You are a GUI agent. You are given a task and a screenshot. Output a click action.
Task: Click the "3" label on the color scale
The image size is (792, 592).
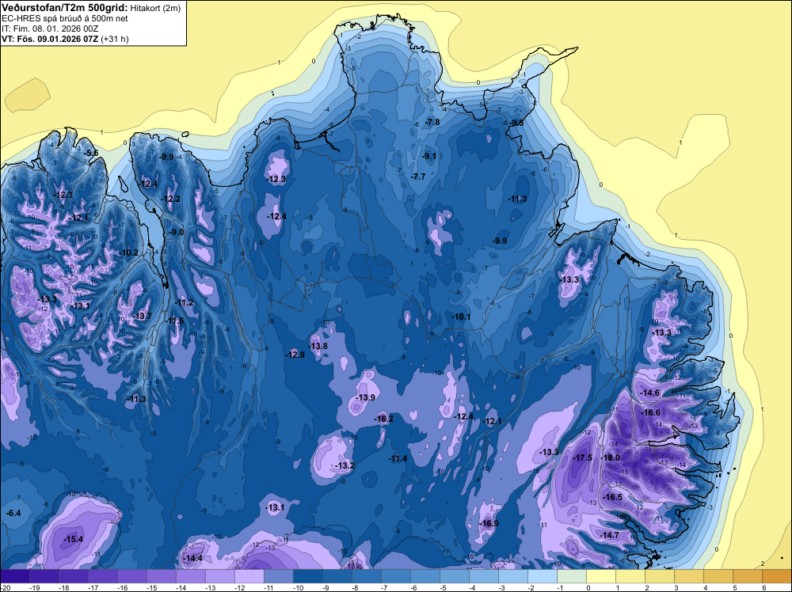point(676,587)
